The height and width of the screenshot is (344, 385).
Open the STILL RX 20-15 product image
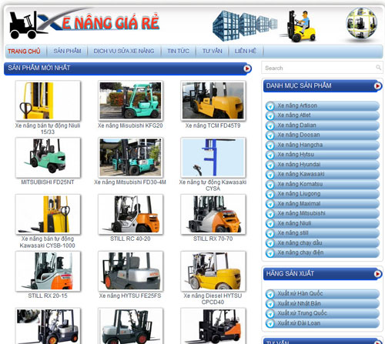point(48,271)
